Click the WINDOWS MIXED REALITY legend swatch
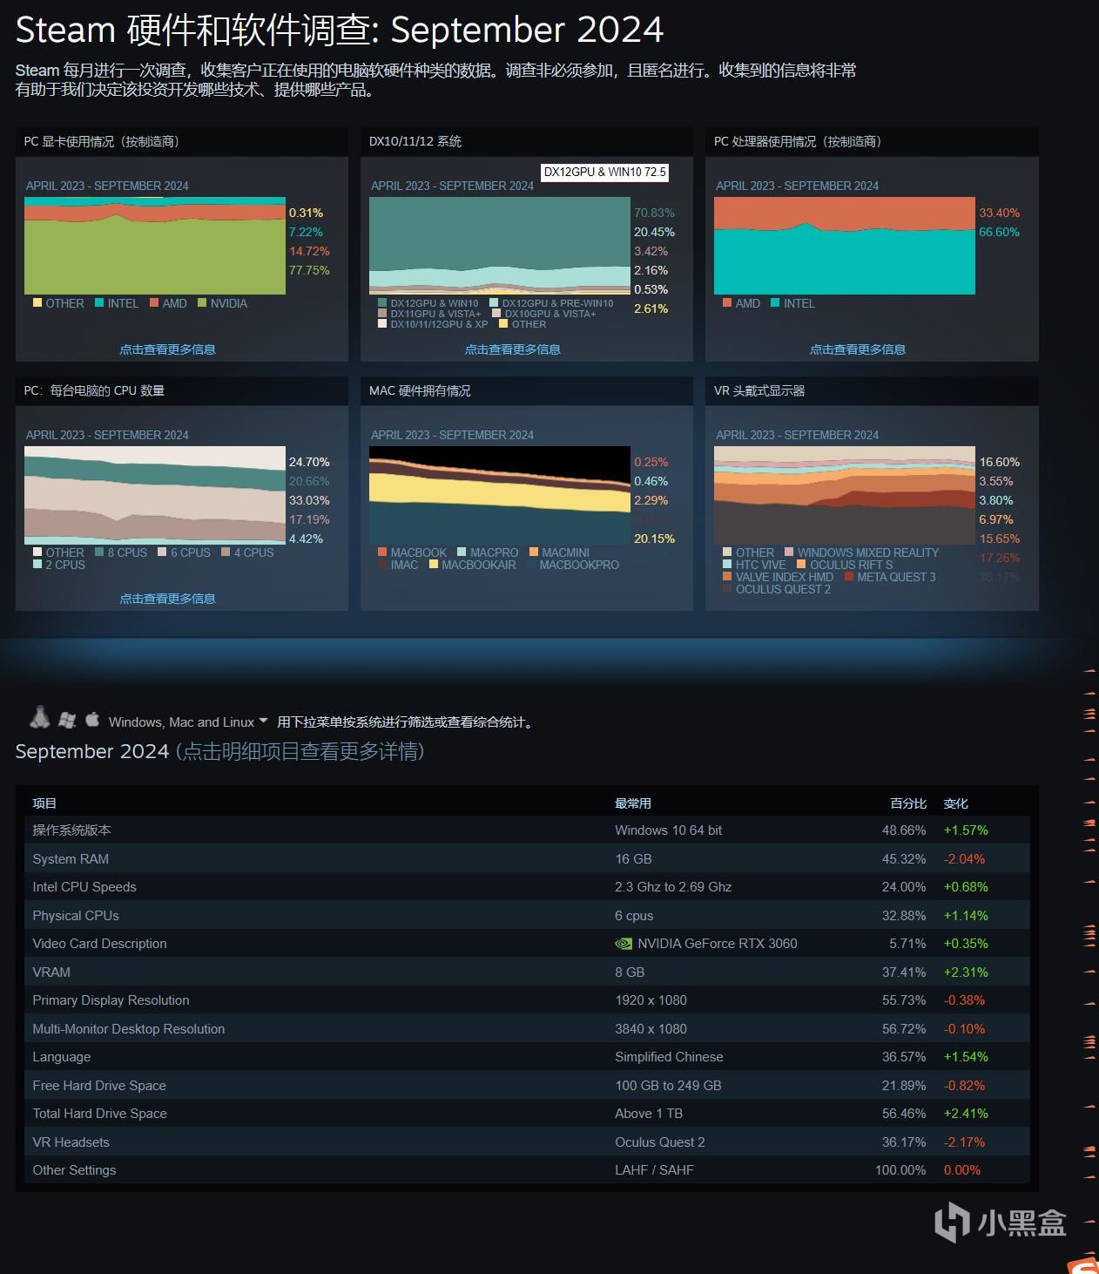Image resolution: width=1099 pixels, height=1274 pixels. 789,552
